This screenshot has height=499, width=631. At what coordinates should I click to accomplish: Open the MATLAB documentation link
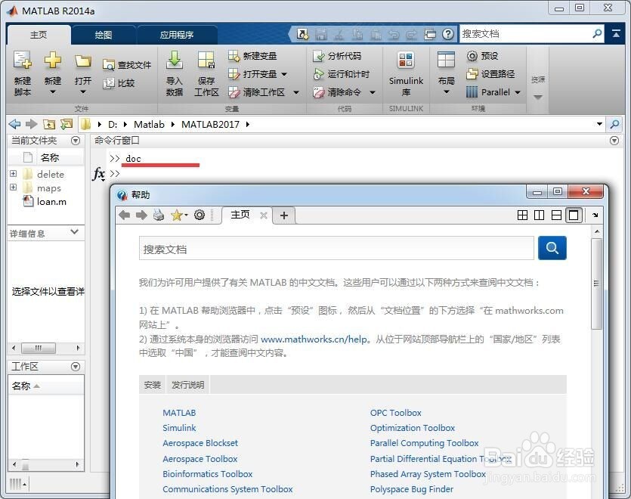coord(179,413)
